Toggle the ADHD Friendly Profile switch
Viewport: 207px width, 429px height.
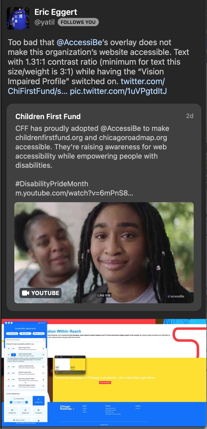coord(11,373)
